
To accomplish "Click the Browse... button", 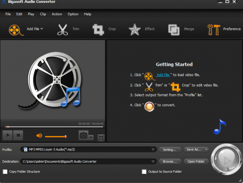I will pyautogui.click(x=170, y=162).
